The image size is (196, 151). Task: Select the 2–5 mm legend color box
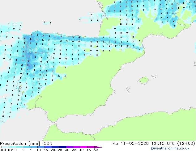tap(27, 147)
